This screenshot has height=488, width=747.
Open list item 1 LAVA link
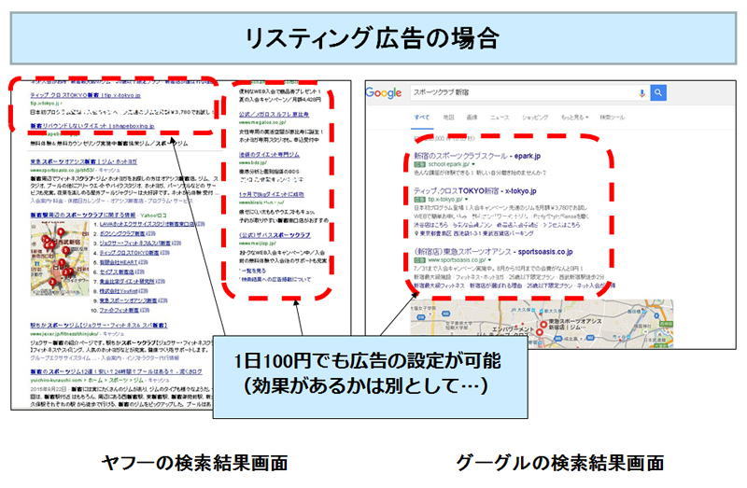148,224
